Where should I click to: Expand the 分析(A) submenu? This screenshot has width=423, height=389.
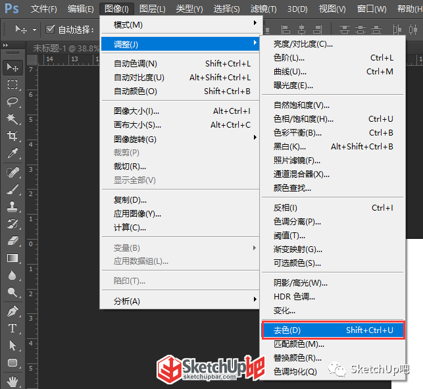(x=180, y=301)
